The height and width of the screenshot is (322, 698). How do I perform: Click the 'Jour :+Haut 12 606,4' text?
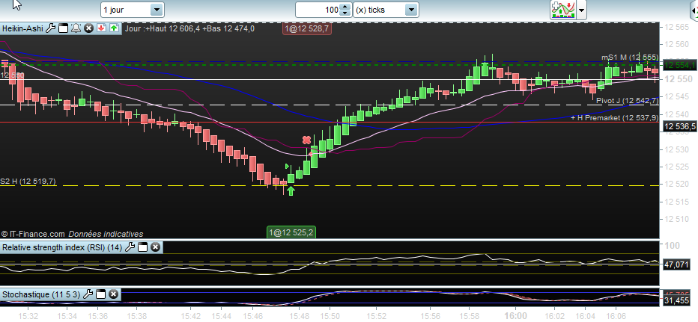point(163,28)
